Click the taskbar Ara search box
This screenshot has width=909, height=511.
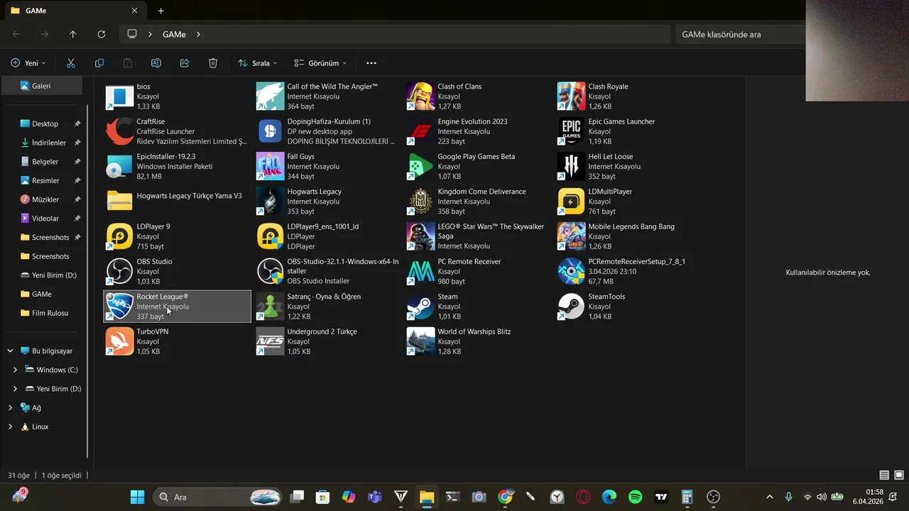coord(219,497)
